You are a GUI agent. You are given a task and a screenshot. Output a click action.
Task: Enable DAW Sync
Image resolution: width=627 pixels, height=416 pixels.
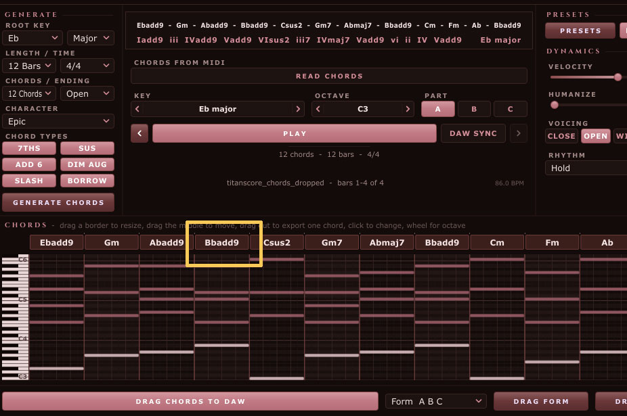pos(473,133)
